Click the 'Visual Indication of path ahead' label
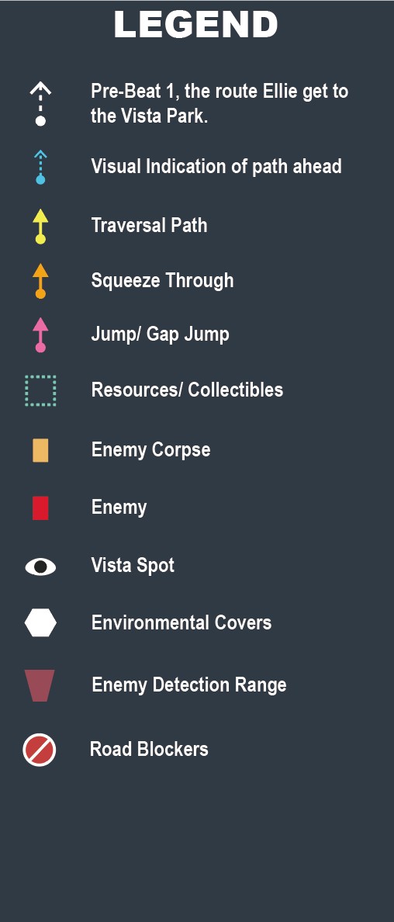Viewport: 394px width, 922px height. pos(216,166)
